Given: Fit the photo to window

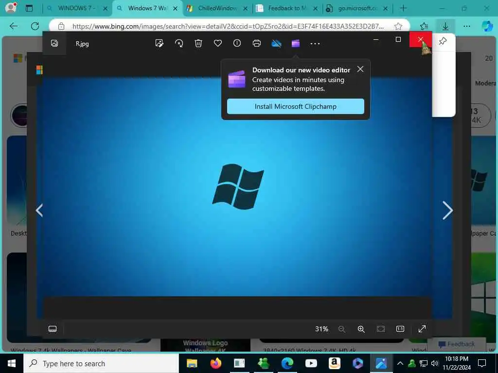Looking at the screenshot, I should (381, 329).
